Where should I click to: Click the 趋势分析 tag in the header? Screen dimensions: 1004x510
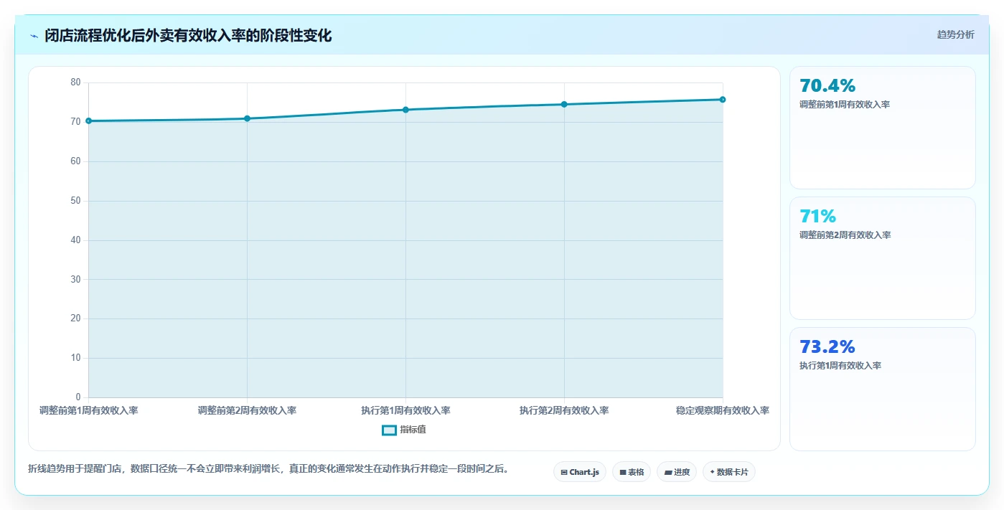[955, 34]
